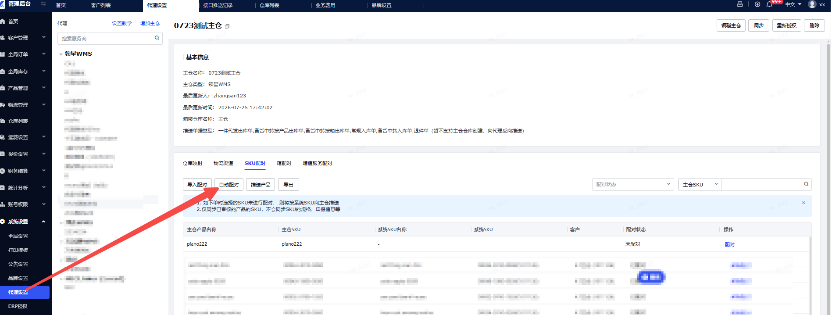The image size is (832, 315).
Task: Switch to the 接口推送记录 top tab
Action: pos(218,5)
